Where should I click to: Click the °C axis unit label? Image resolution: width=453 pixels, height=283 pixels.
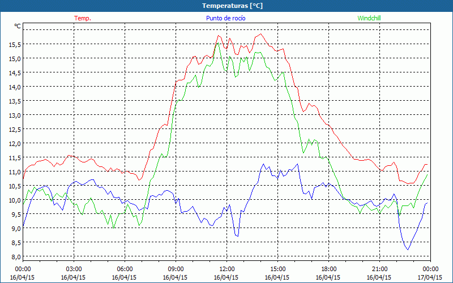[18, 26]
